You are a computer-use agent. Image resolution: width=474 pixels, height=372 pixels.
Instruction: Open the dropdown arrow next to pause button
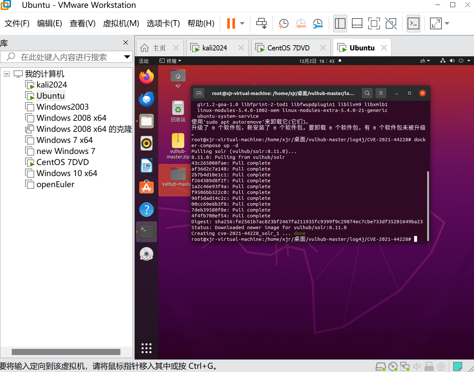tap(242, 23)
